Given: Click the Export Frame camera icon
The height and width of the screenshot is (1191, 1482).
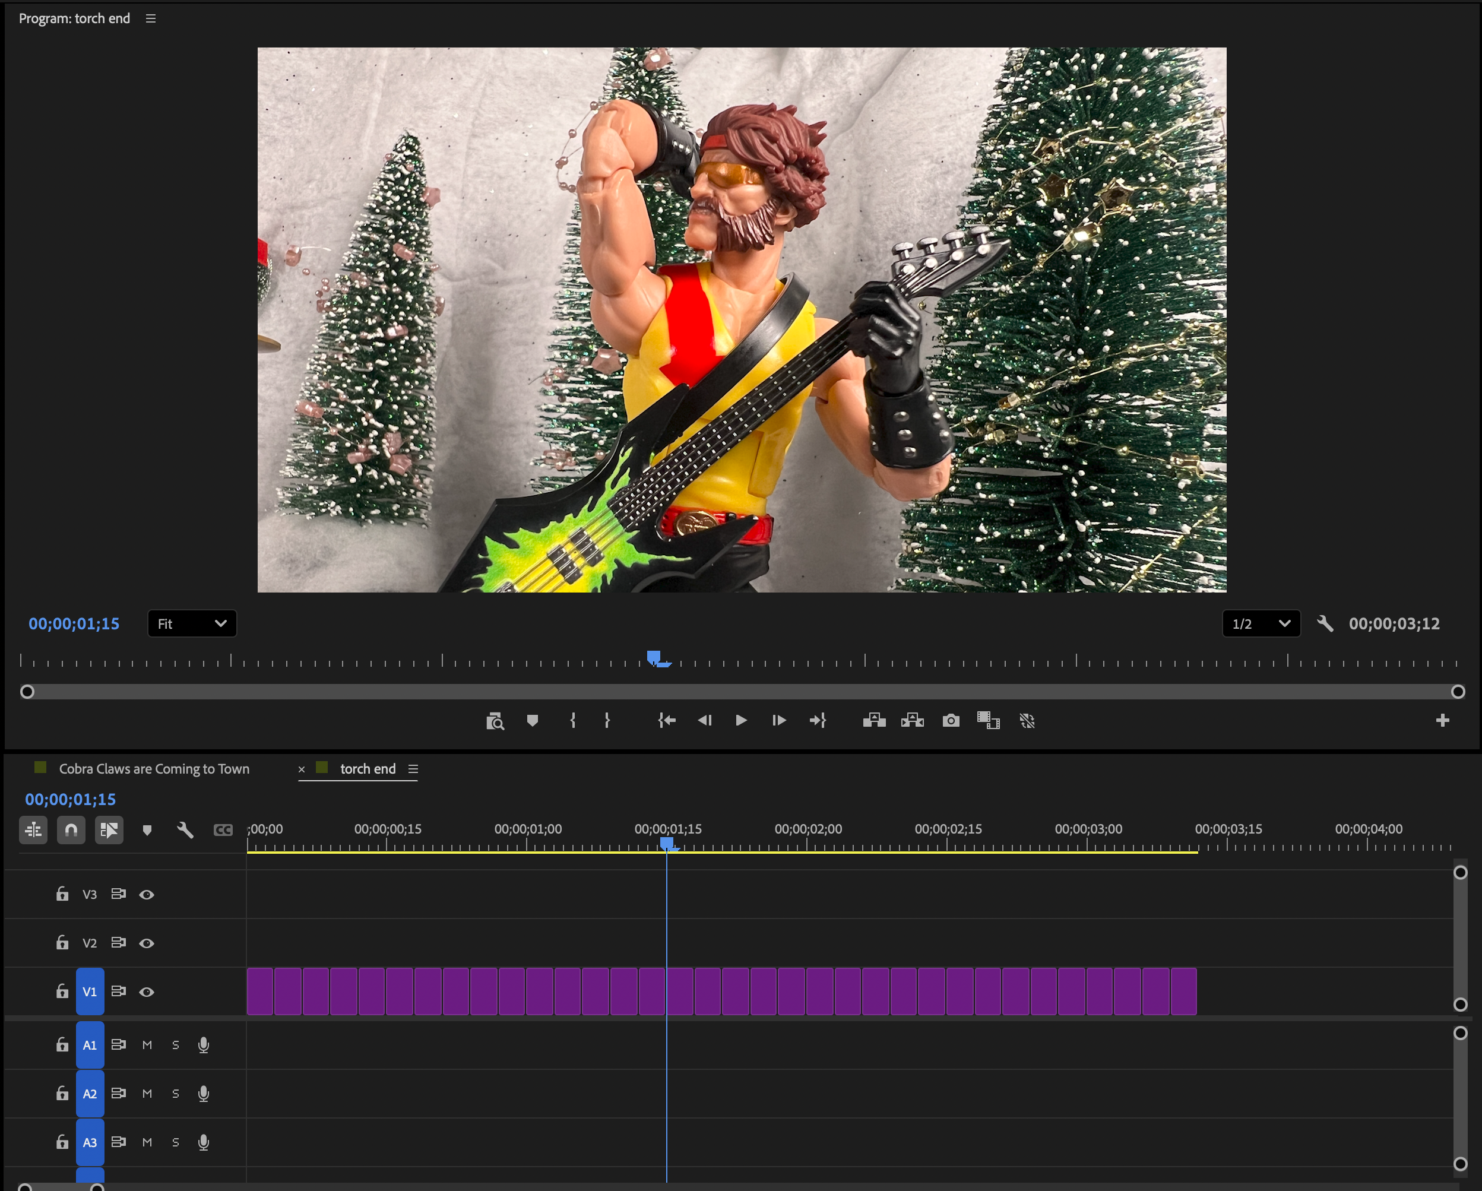Looking at the screenshot, I should tap(951, 720).
